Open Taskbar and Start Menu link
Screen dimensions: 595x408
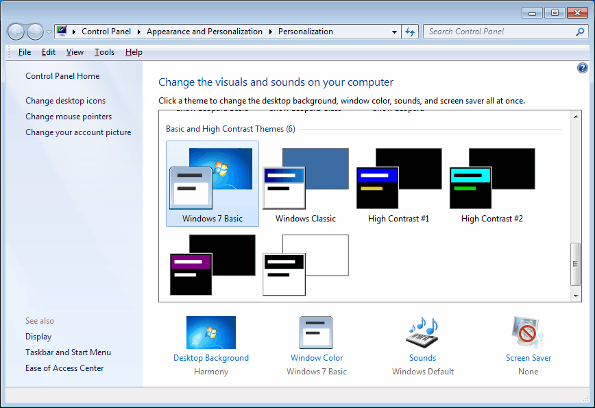pyautogui.click(x=69, y=352)
